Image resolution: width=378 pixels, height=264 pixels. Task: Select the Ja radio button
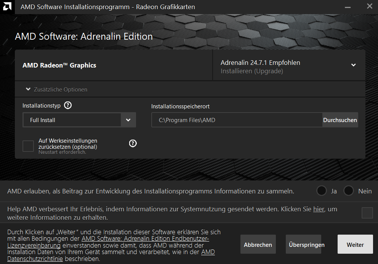321,191
